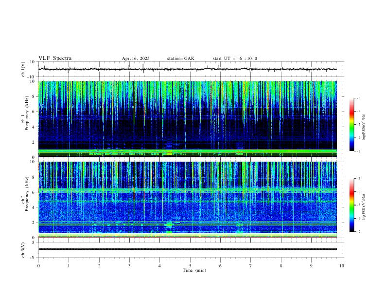Click the "station=GAK" label
The image size is (385, 298).
pyautogui.click(x=181, y=58)
